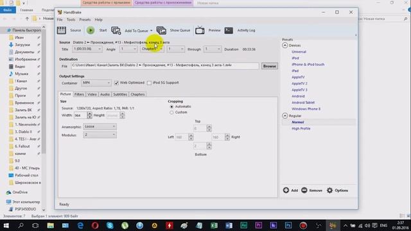This screenshot has height=231, width=411.
Task: Open Adobe Premiere Pro from the taskbar
Action: 258,225
